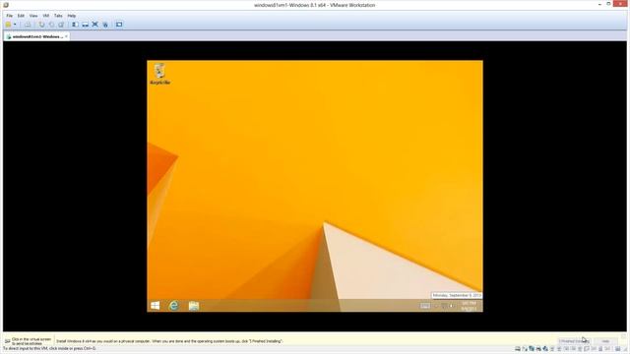Click the 'Click in the virtual screen' hint icon
Viewport: 630px width, 354px height.
[x=7, y=341]
